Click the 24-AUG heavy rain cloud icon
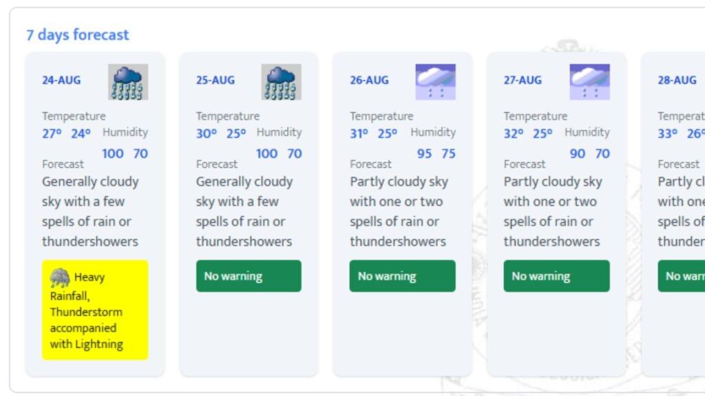Image resolution: width=705 pixels, height=396 pixels. tap(128, 82)
